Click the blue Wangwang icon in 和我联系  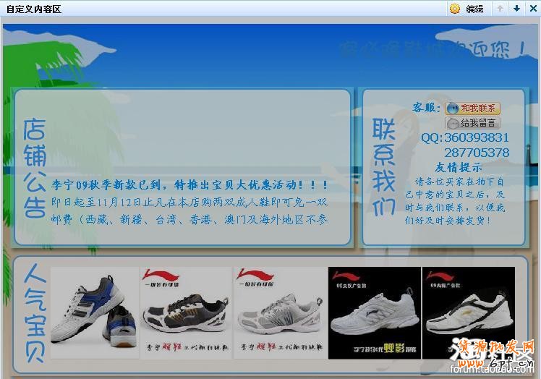point(453,108)
